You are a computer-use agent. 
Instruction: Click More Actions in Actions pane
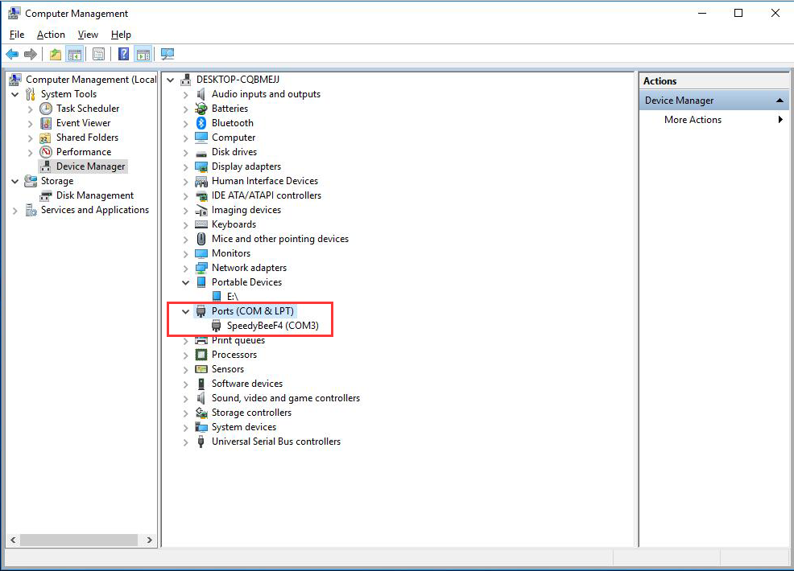pyautogui.click(x=693, y=120)
